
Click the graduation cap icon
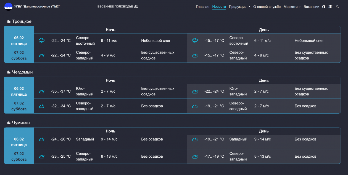[330, 7]
